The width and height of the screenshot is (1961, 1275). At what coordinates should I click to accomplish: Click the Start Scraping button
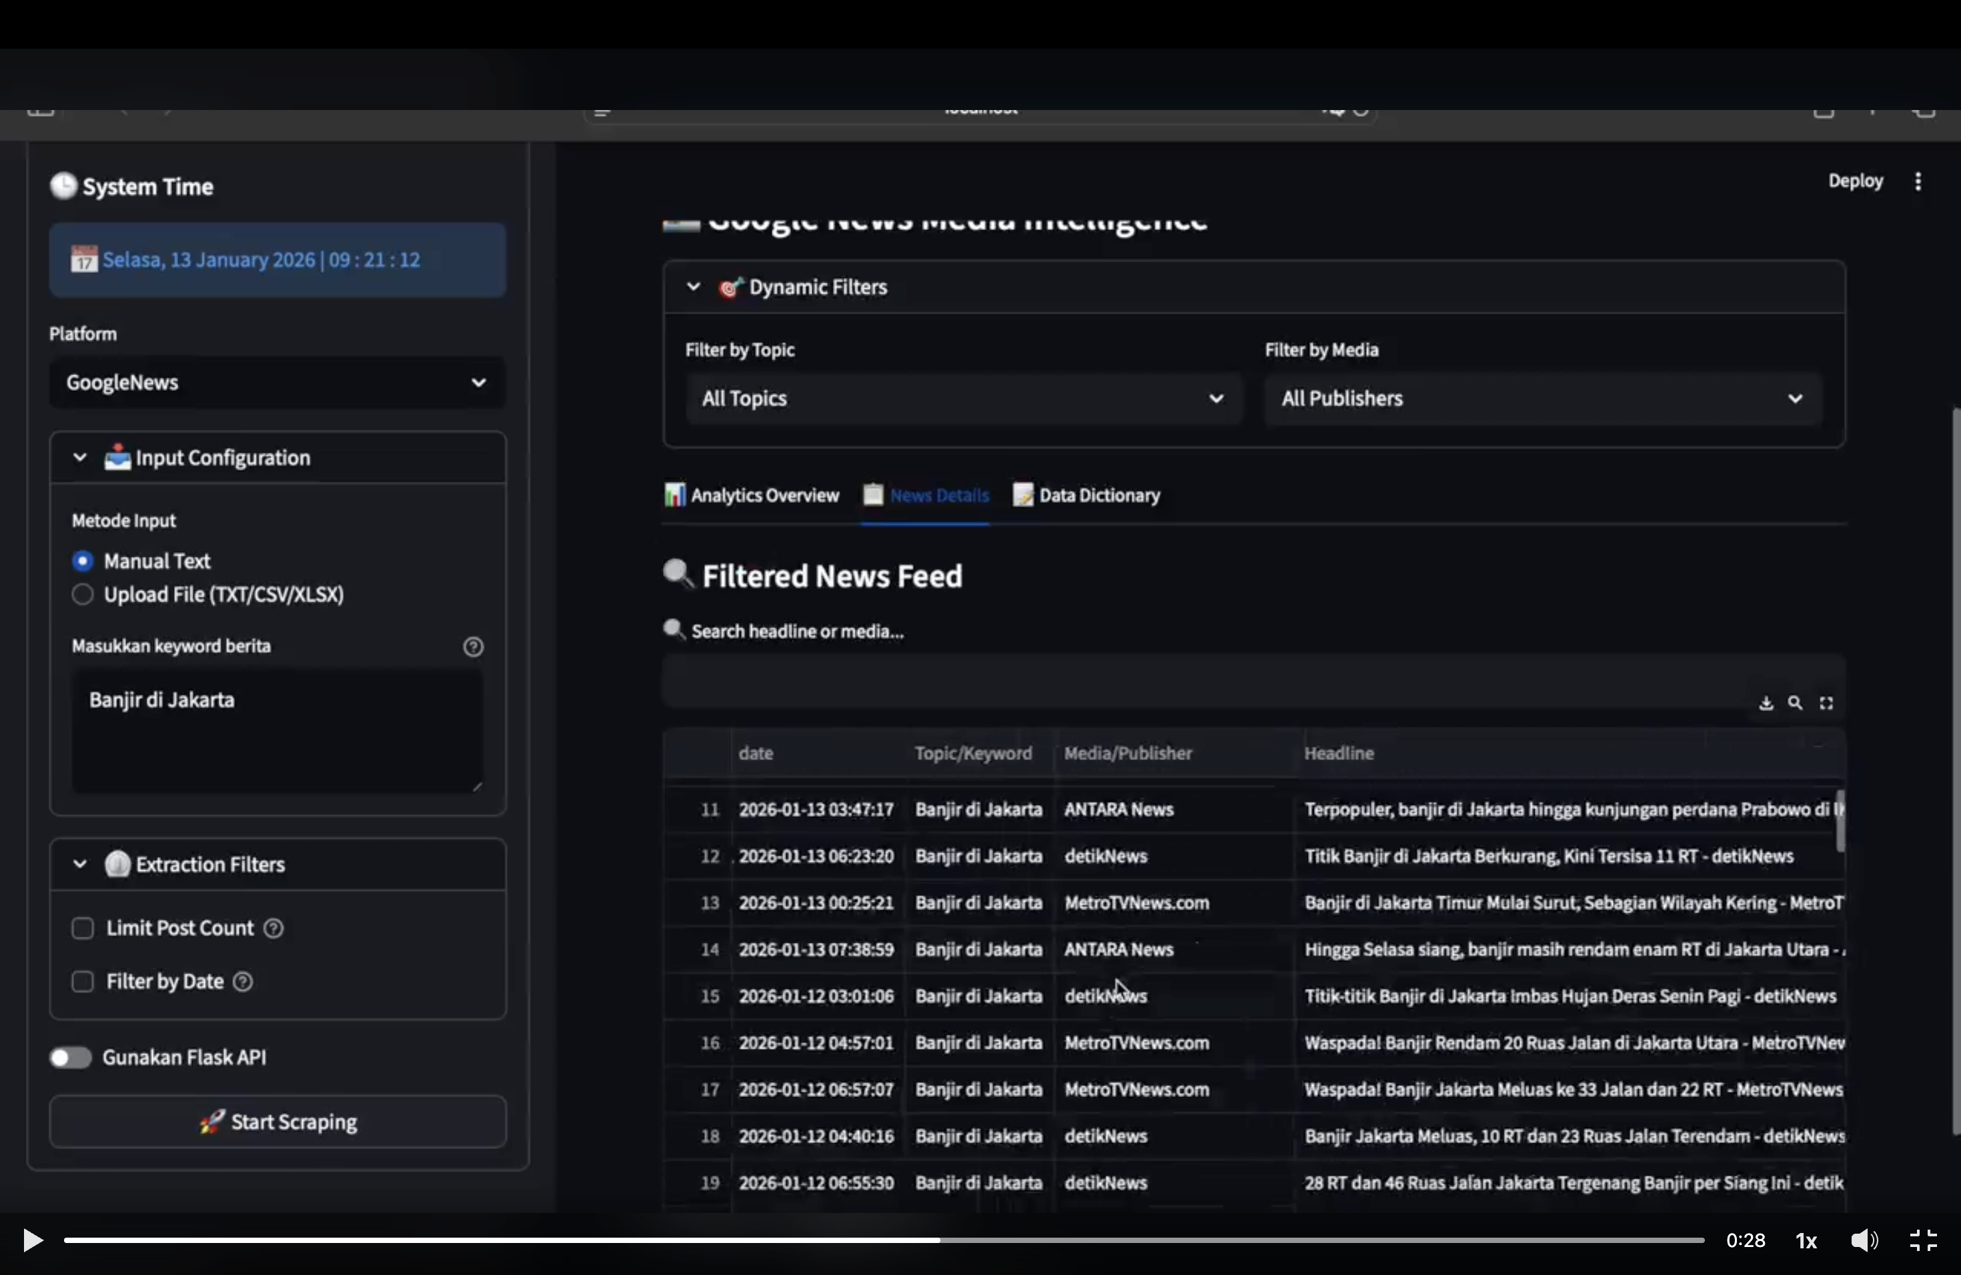277,1122
